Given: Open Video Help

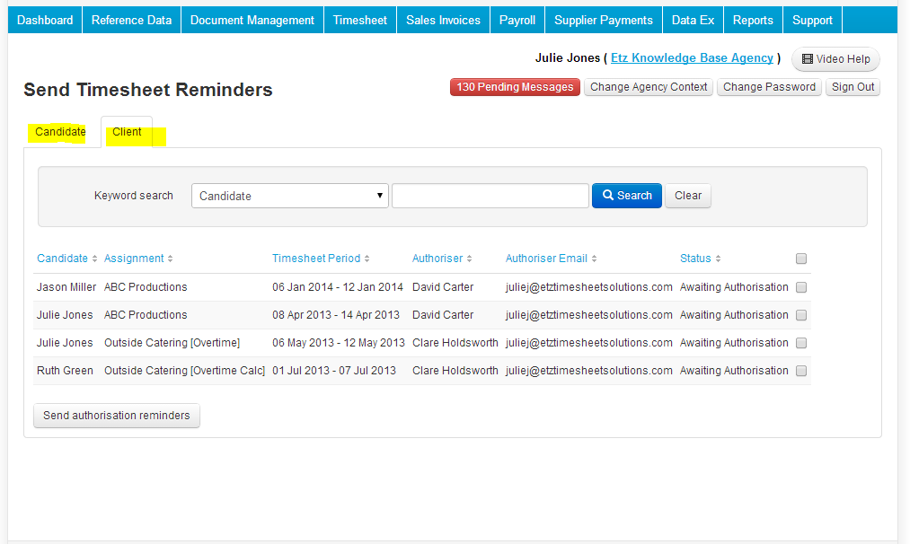Looking at the screenshot, I should pyautogui.click(x=835, y=59).
